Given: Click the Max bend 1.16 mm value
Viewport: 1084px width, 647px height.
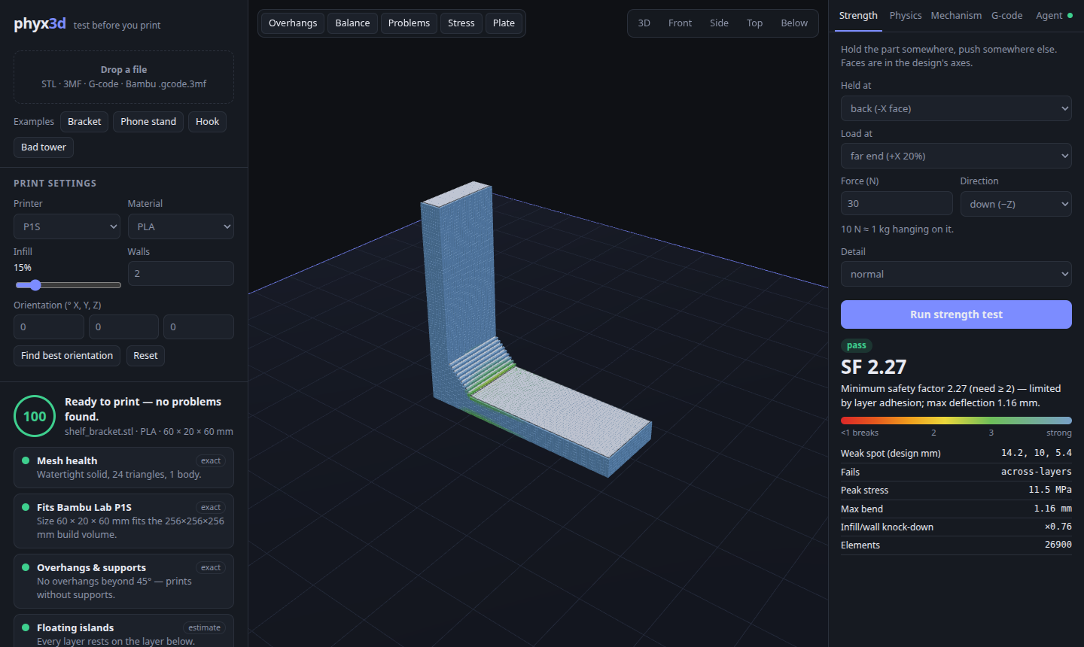Looking at the screenshot, I should 1052,509.
